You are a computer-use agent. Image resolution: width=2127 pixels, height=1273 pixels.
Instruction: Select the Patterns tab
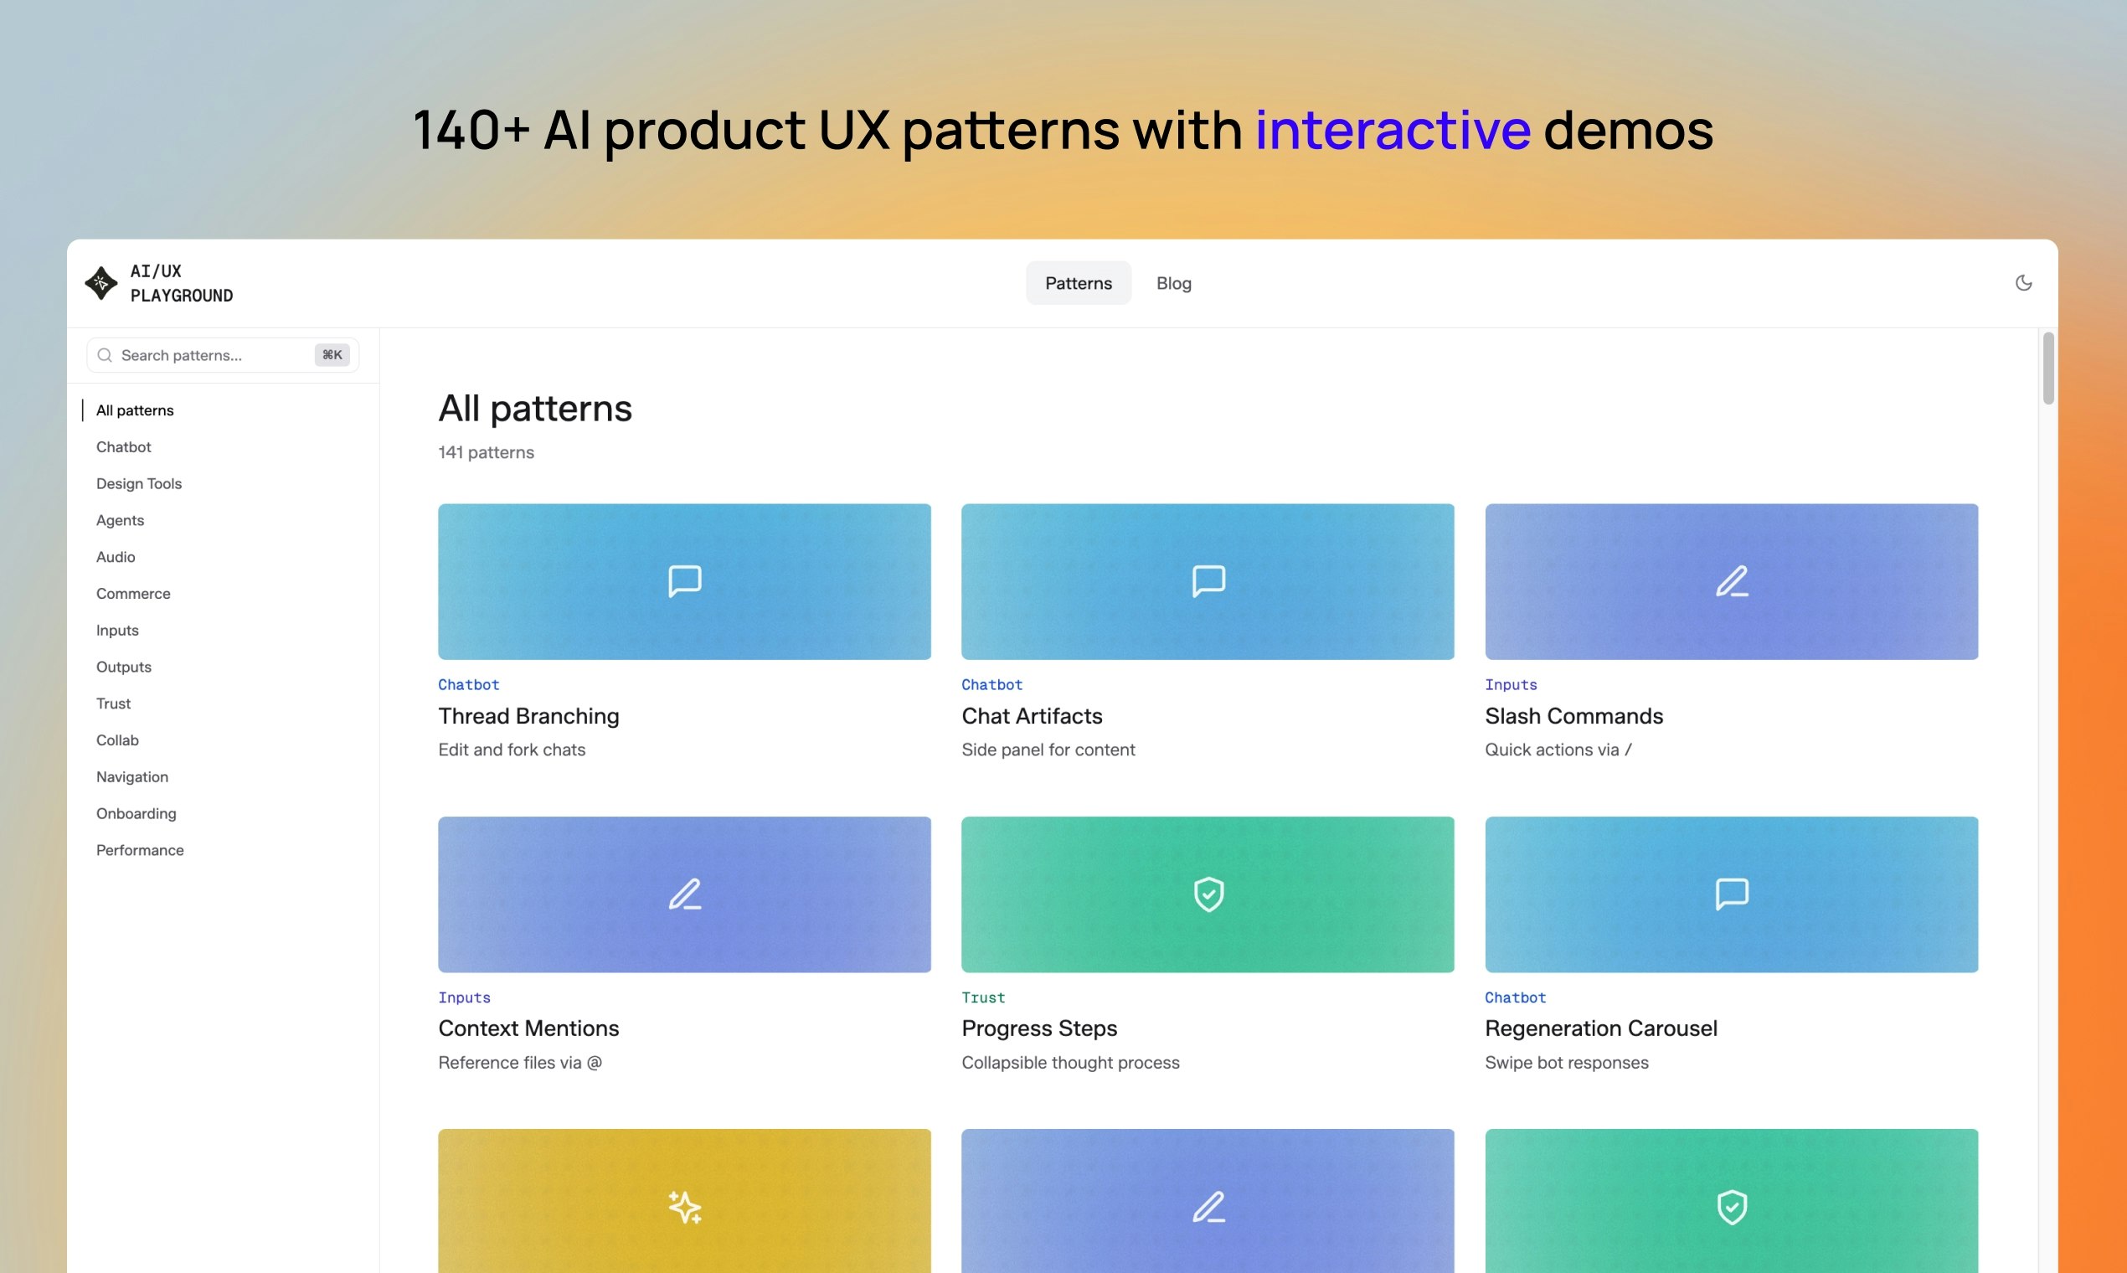click(1078, 282)
